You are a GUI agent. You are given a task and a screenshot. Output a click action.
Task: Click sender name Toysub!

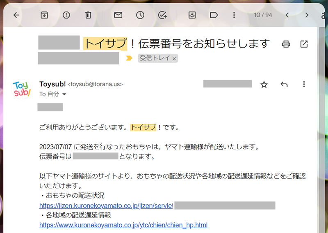(x=52, y=84)
